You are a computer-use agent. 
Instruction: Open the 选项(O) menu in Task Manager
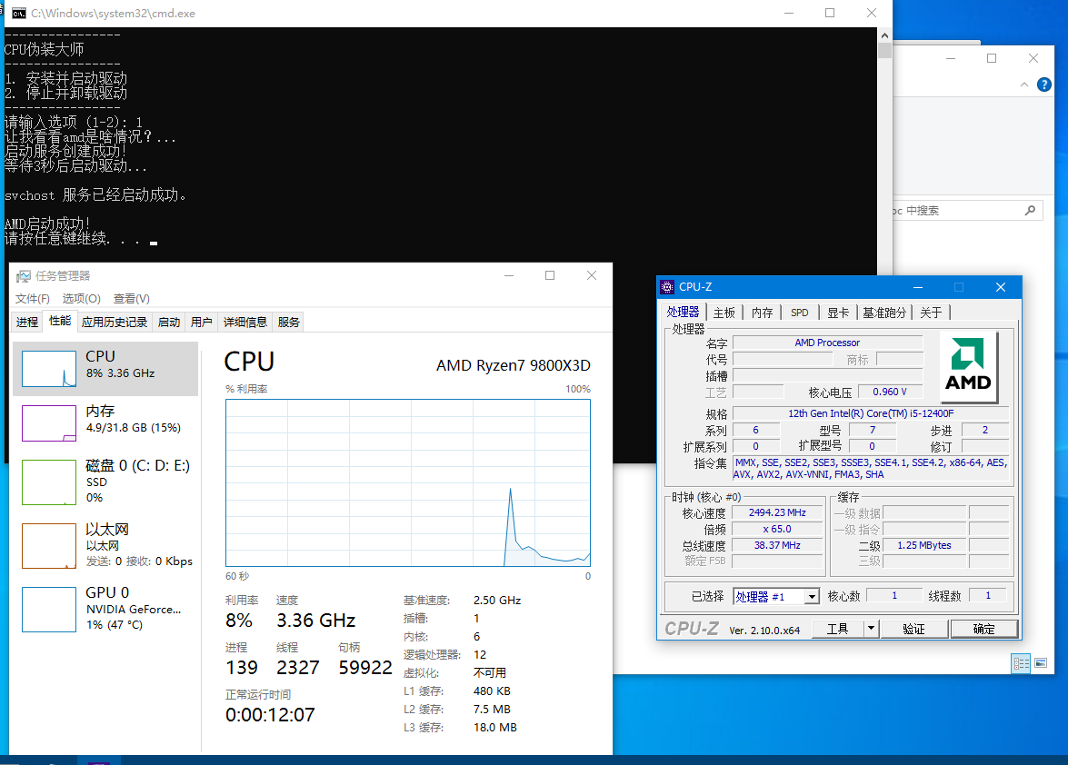pyautogui.click(x=82, y=299)
